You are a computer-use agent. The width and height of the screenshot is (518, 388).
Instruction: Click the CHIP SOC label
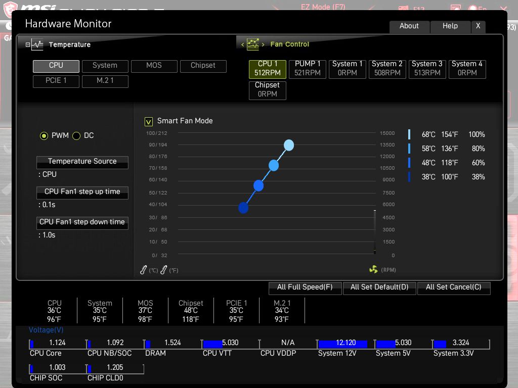click(x=46, y=378)
